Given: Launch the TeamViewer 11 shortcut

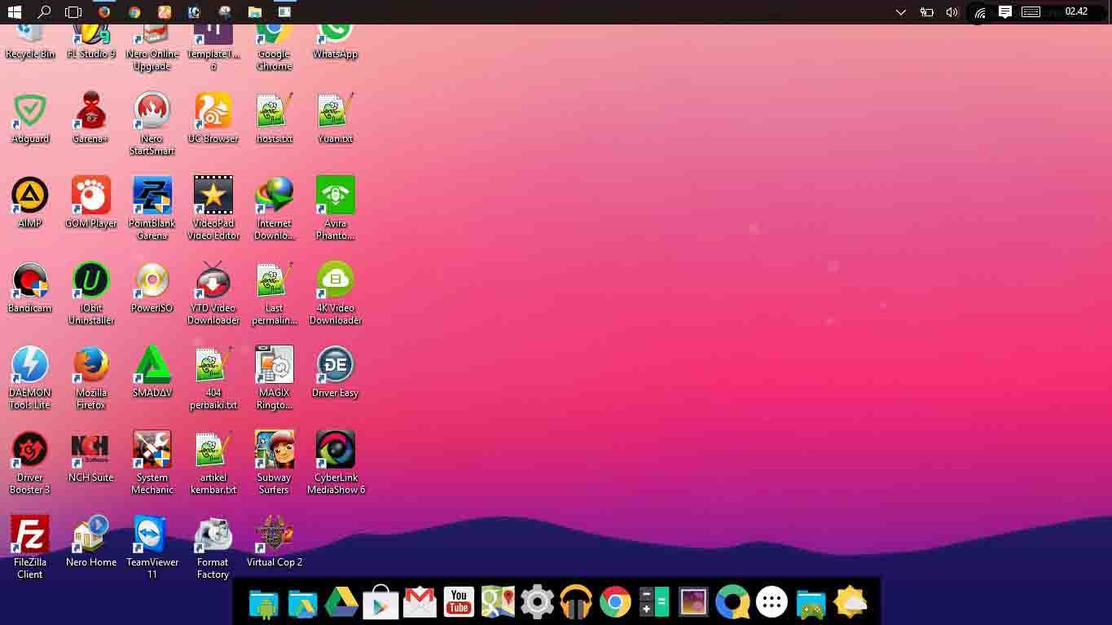Looking at the screenshot, I should [152, 548].
